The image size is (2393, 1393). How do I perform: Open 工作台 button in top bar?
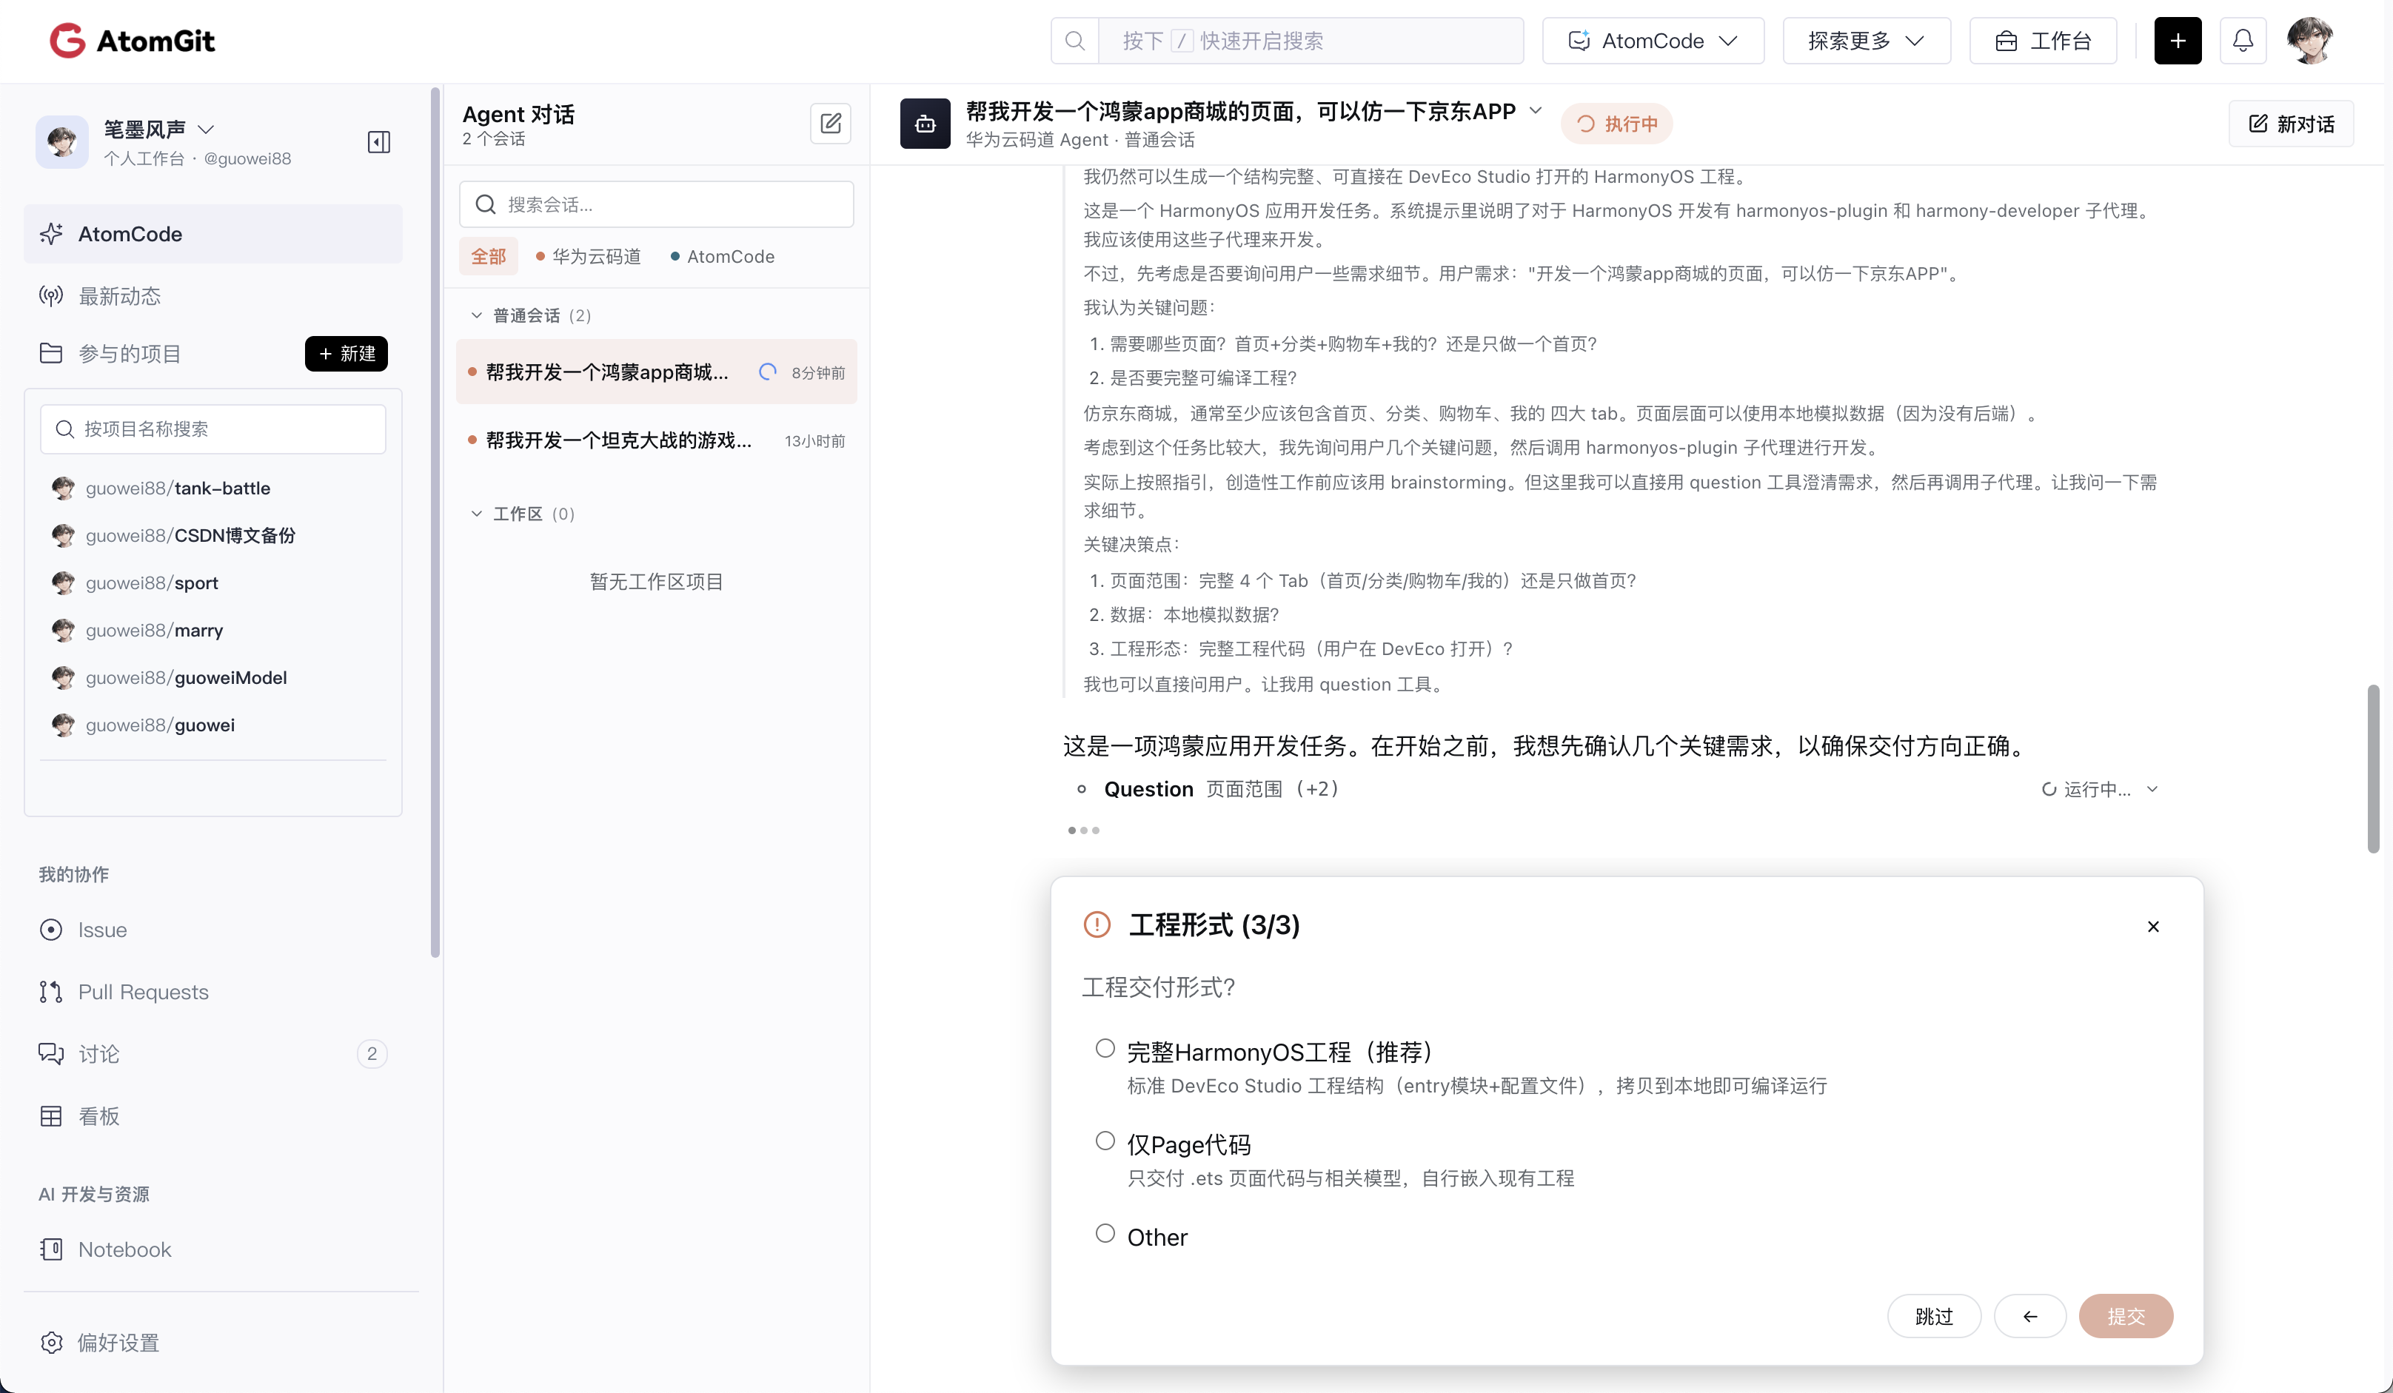(x=2044, y=41)
